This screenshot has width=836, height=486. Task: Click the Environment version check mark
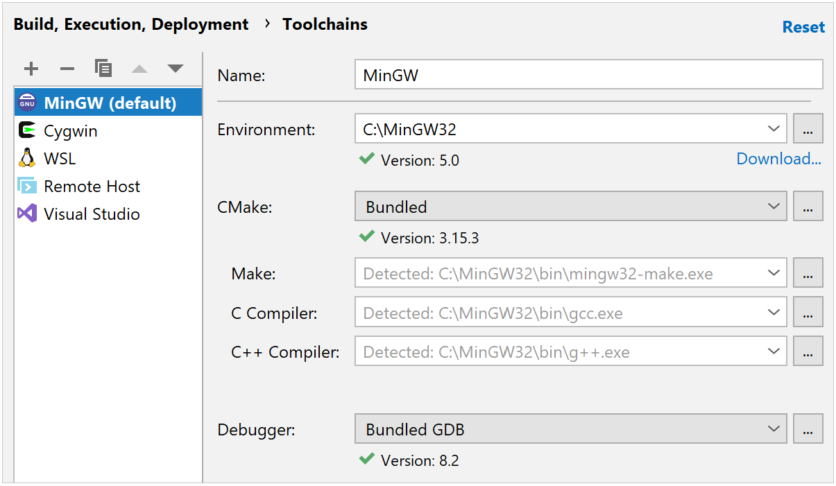click(x=367, y=159)
